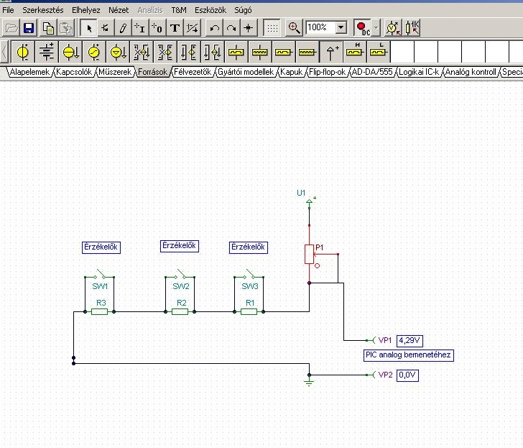Switch to the Kapcsolók tab

pos(74,72)
